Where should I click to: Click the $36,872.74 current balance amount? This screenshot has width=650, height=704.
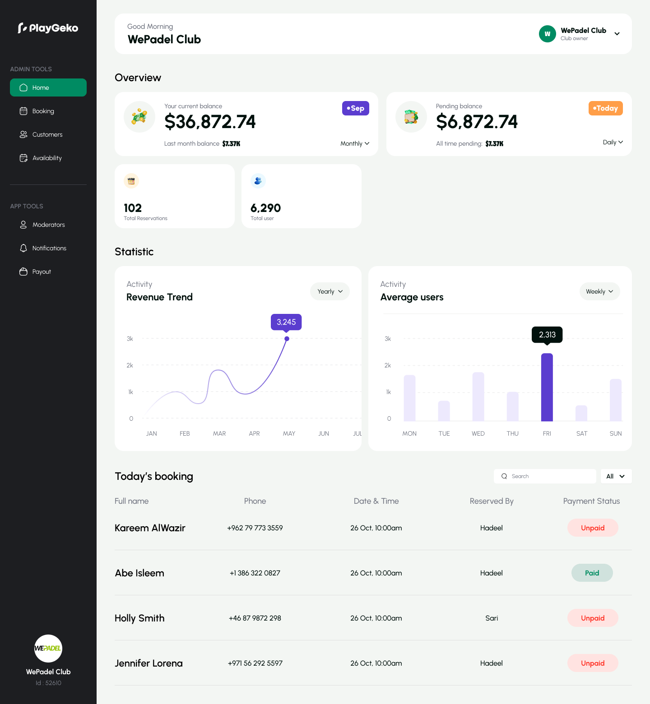(x=210, y=122)
